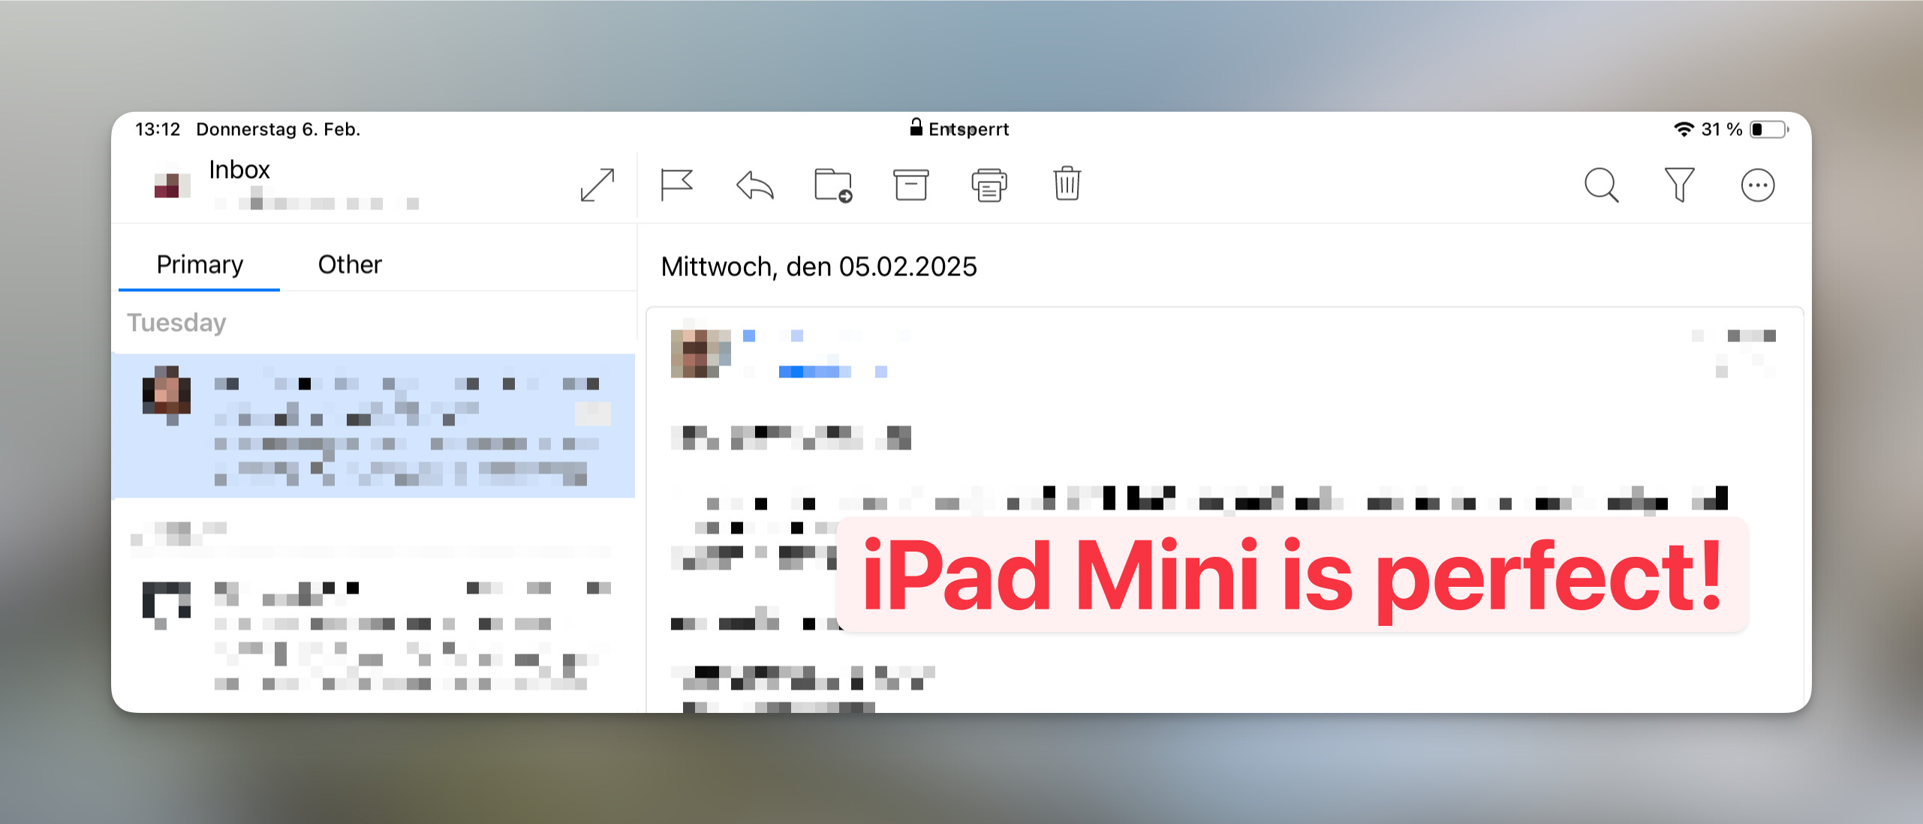Screen dimensions: 1923x824
Task: Click the Flag message icon
Action: tap(676, 185)
